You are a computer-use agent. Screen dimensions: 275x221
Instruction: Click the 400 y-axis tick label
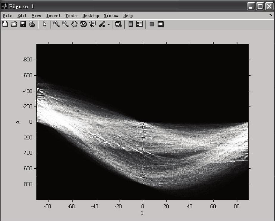click(28, 153)
